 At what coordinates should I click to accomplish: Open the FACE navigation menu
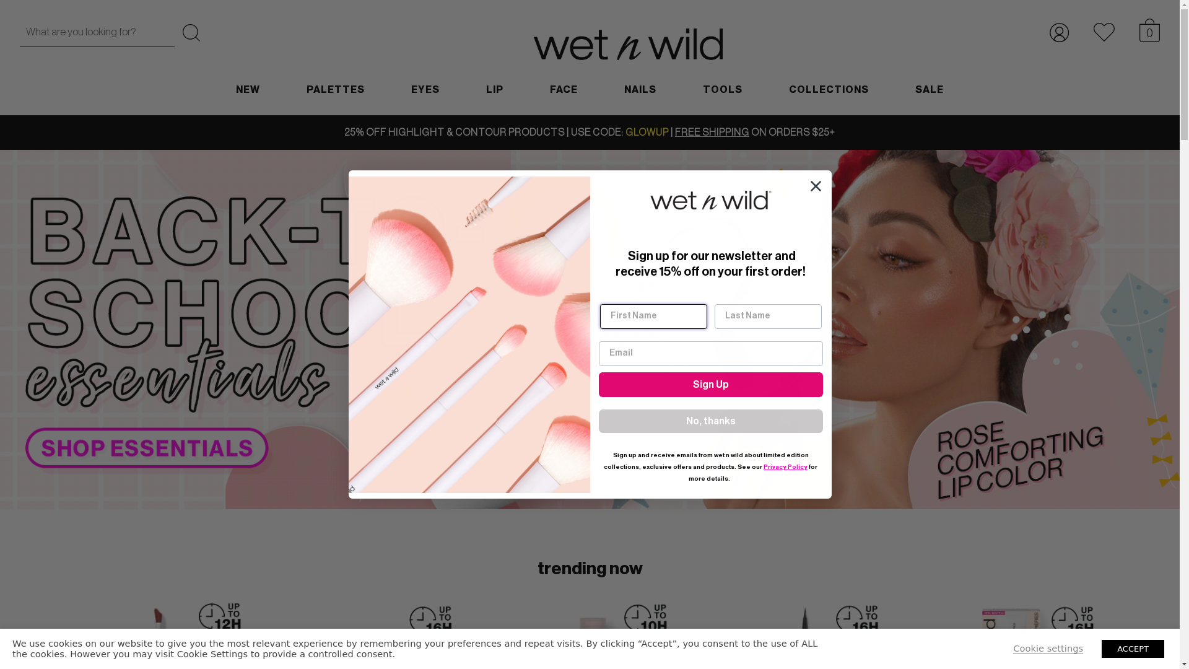(564, 90)
